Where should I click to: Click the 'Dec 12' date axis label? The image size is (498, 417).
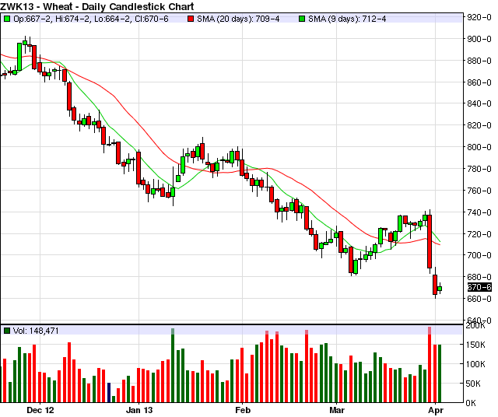click(x=40, y=410)
